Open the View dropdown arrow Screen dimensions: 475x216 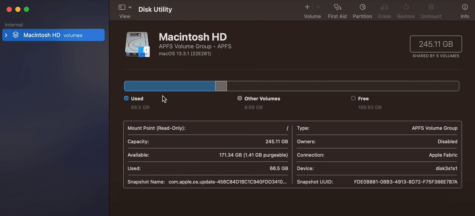coord(130,7)
